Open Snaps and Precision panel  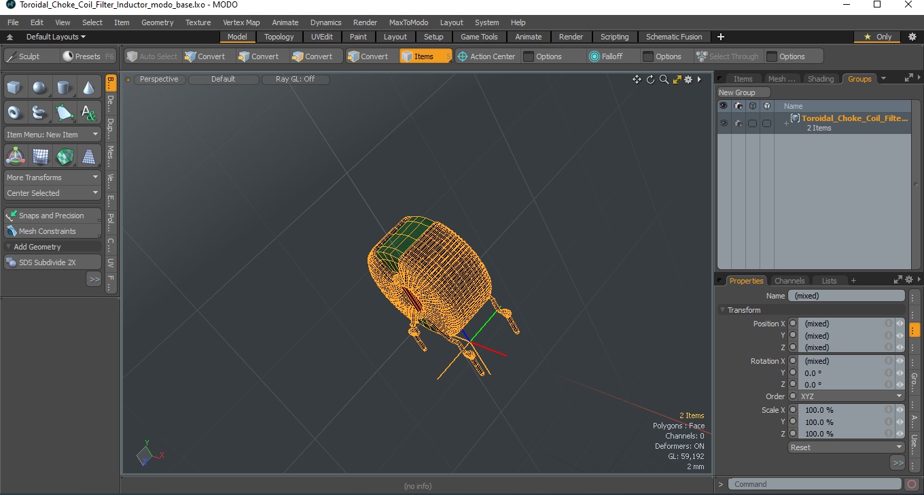(x=52, y=216)
